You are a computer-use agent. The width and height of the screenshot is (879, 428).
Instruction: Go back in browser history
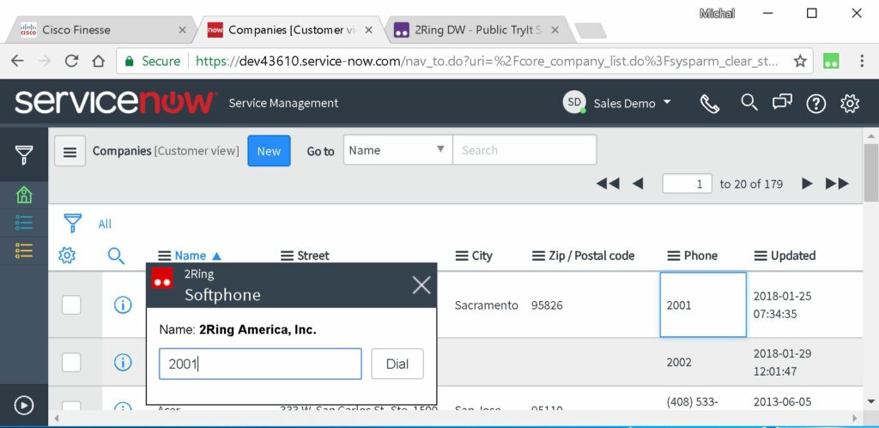point(17,61)
